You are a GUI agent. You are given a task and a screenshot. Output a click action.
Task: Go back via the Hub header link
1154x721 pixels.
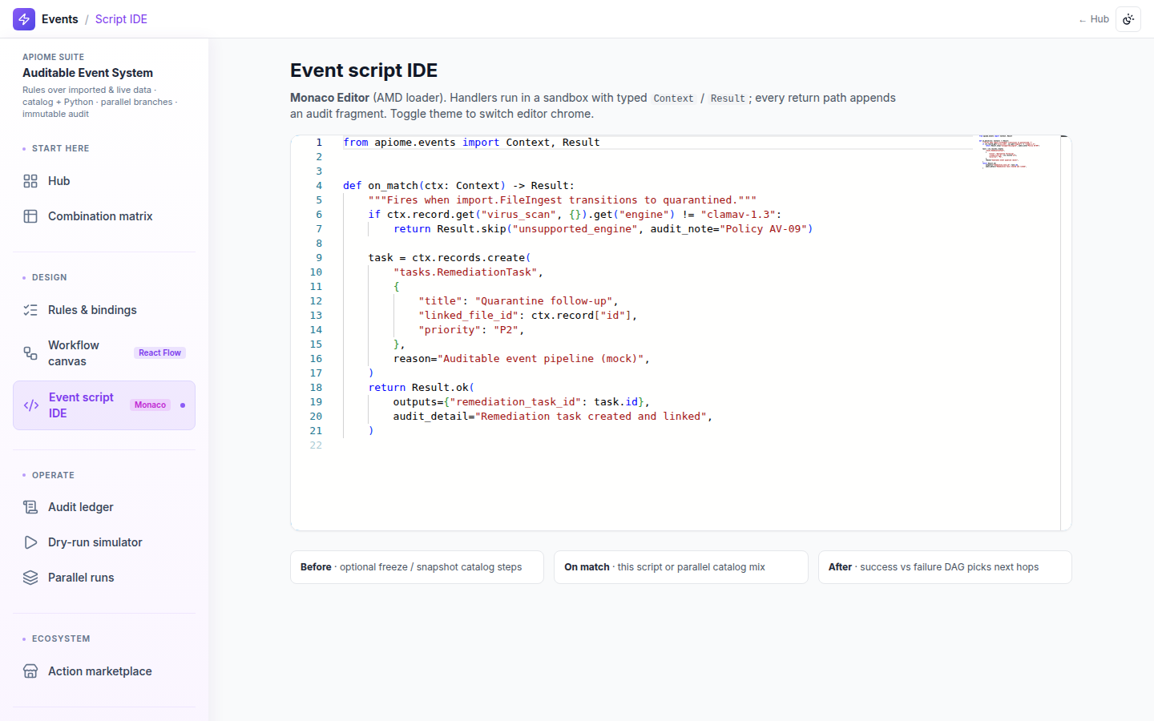tap(1094, 19)
